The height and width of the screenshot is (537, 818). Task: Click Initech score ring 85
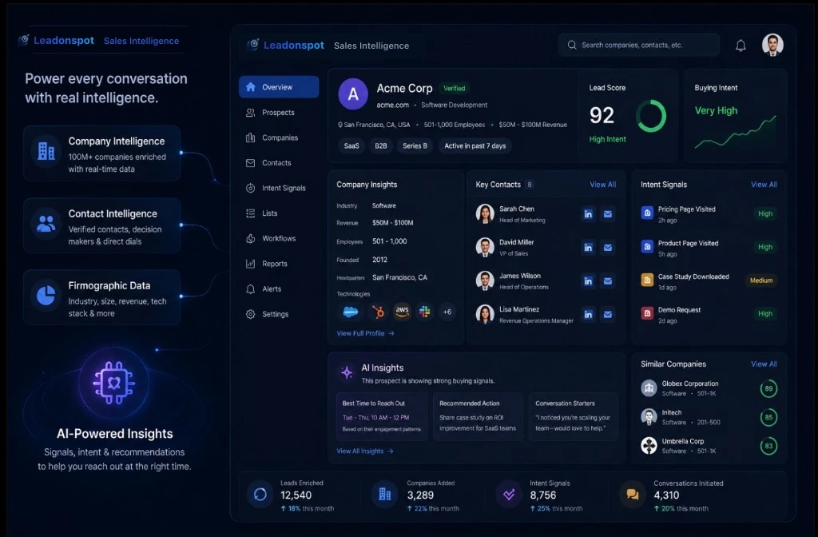[x=768, y=417]
